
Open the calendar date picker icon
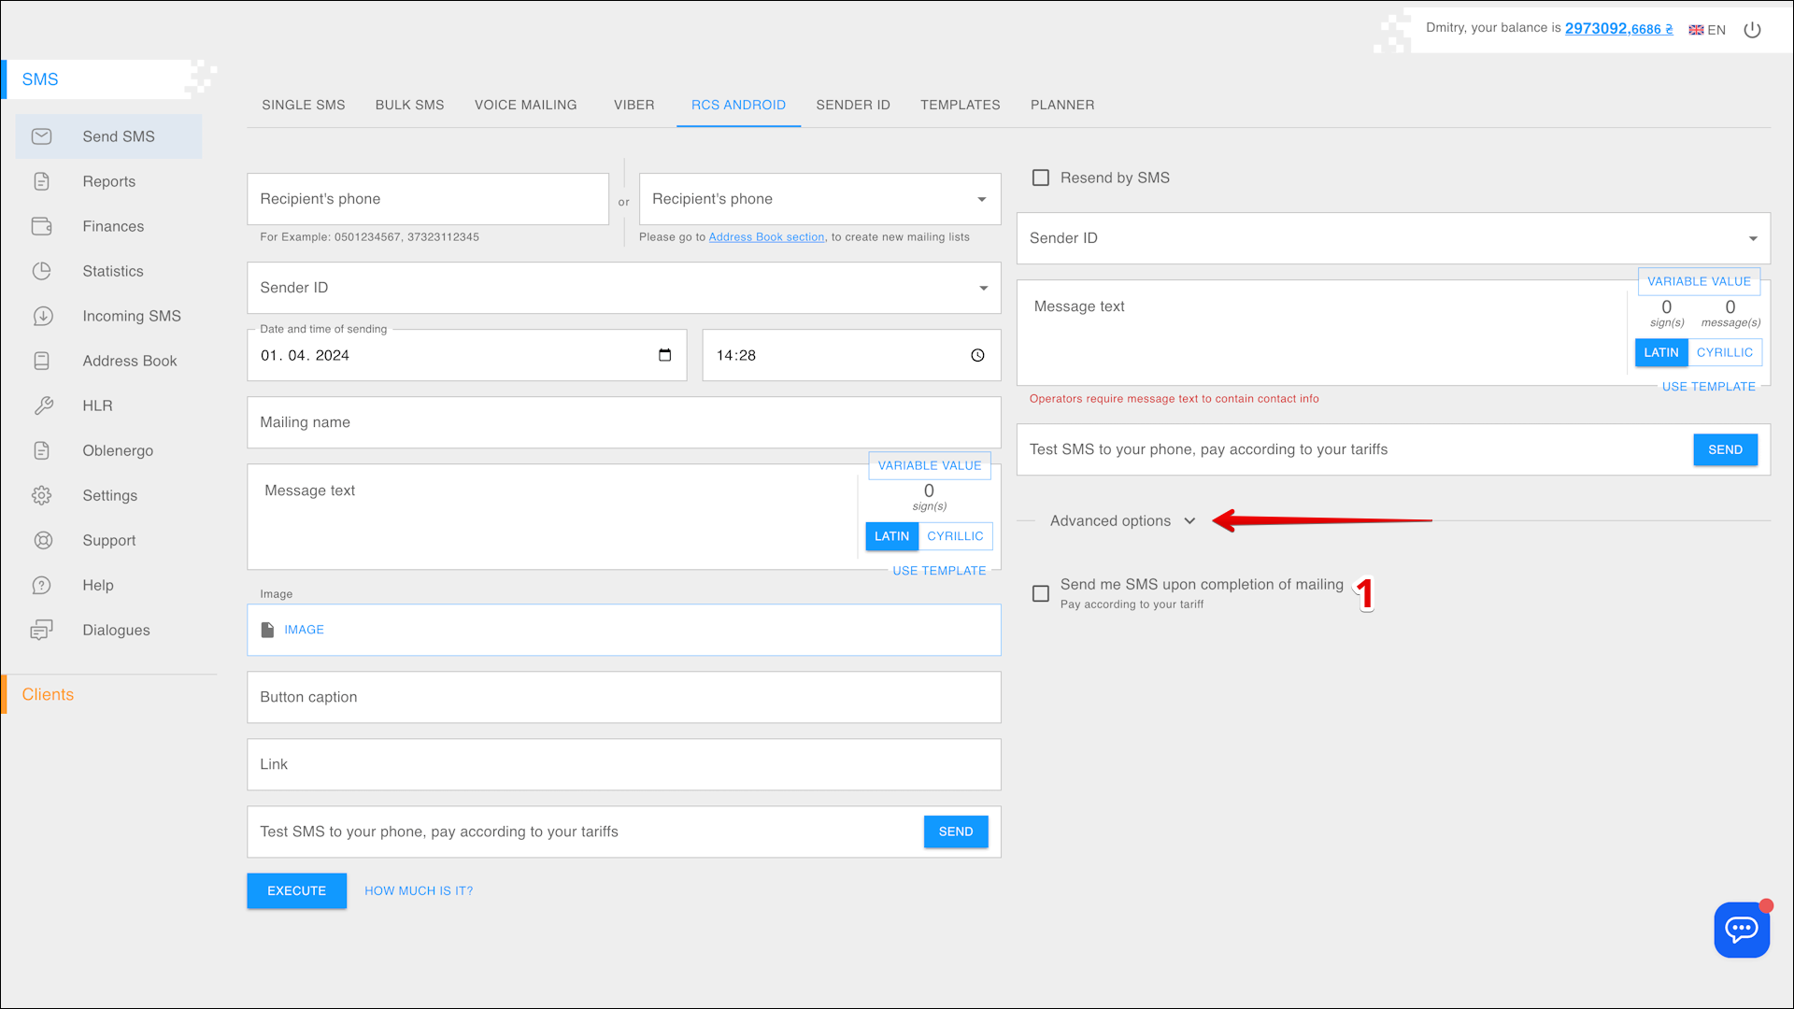664,355
